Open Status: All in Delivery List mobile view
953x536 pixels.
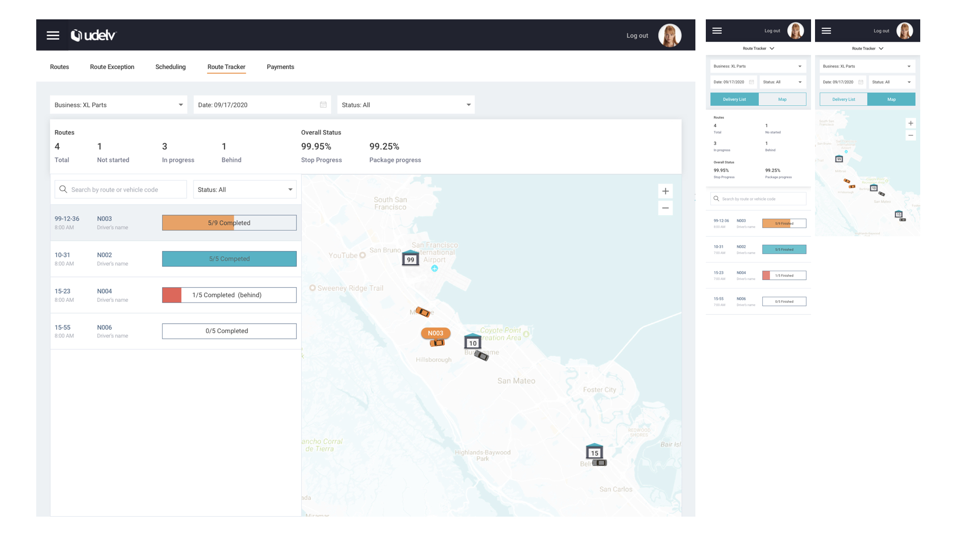[783, 82]
